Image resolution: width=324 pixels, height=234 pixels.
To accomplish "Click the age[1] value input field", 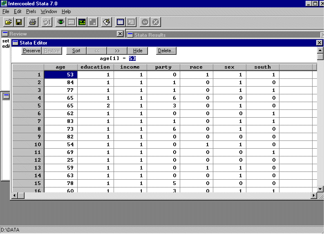I will [x=132, y=58].
